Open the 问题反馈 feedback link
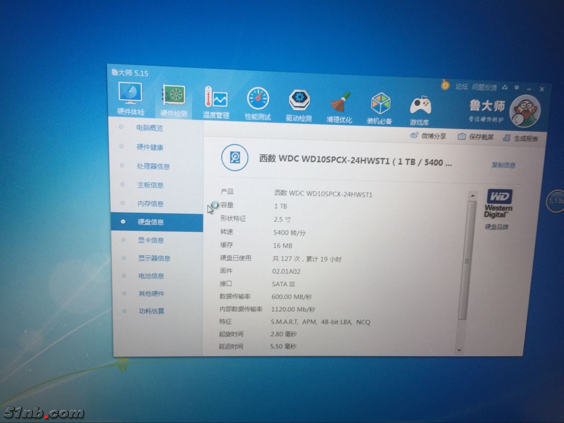Viewport: 564px width, 423px height. pyautogui.click(x=484, y=87)
